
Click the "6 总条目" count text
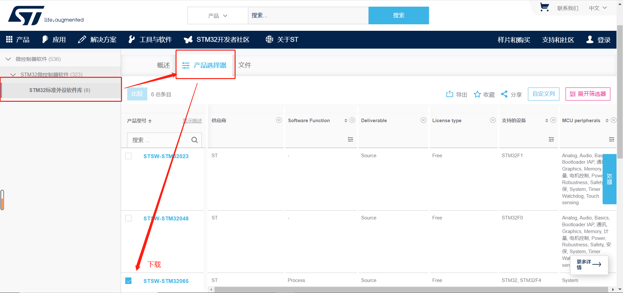161,94
